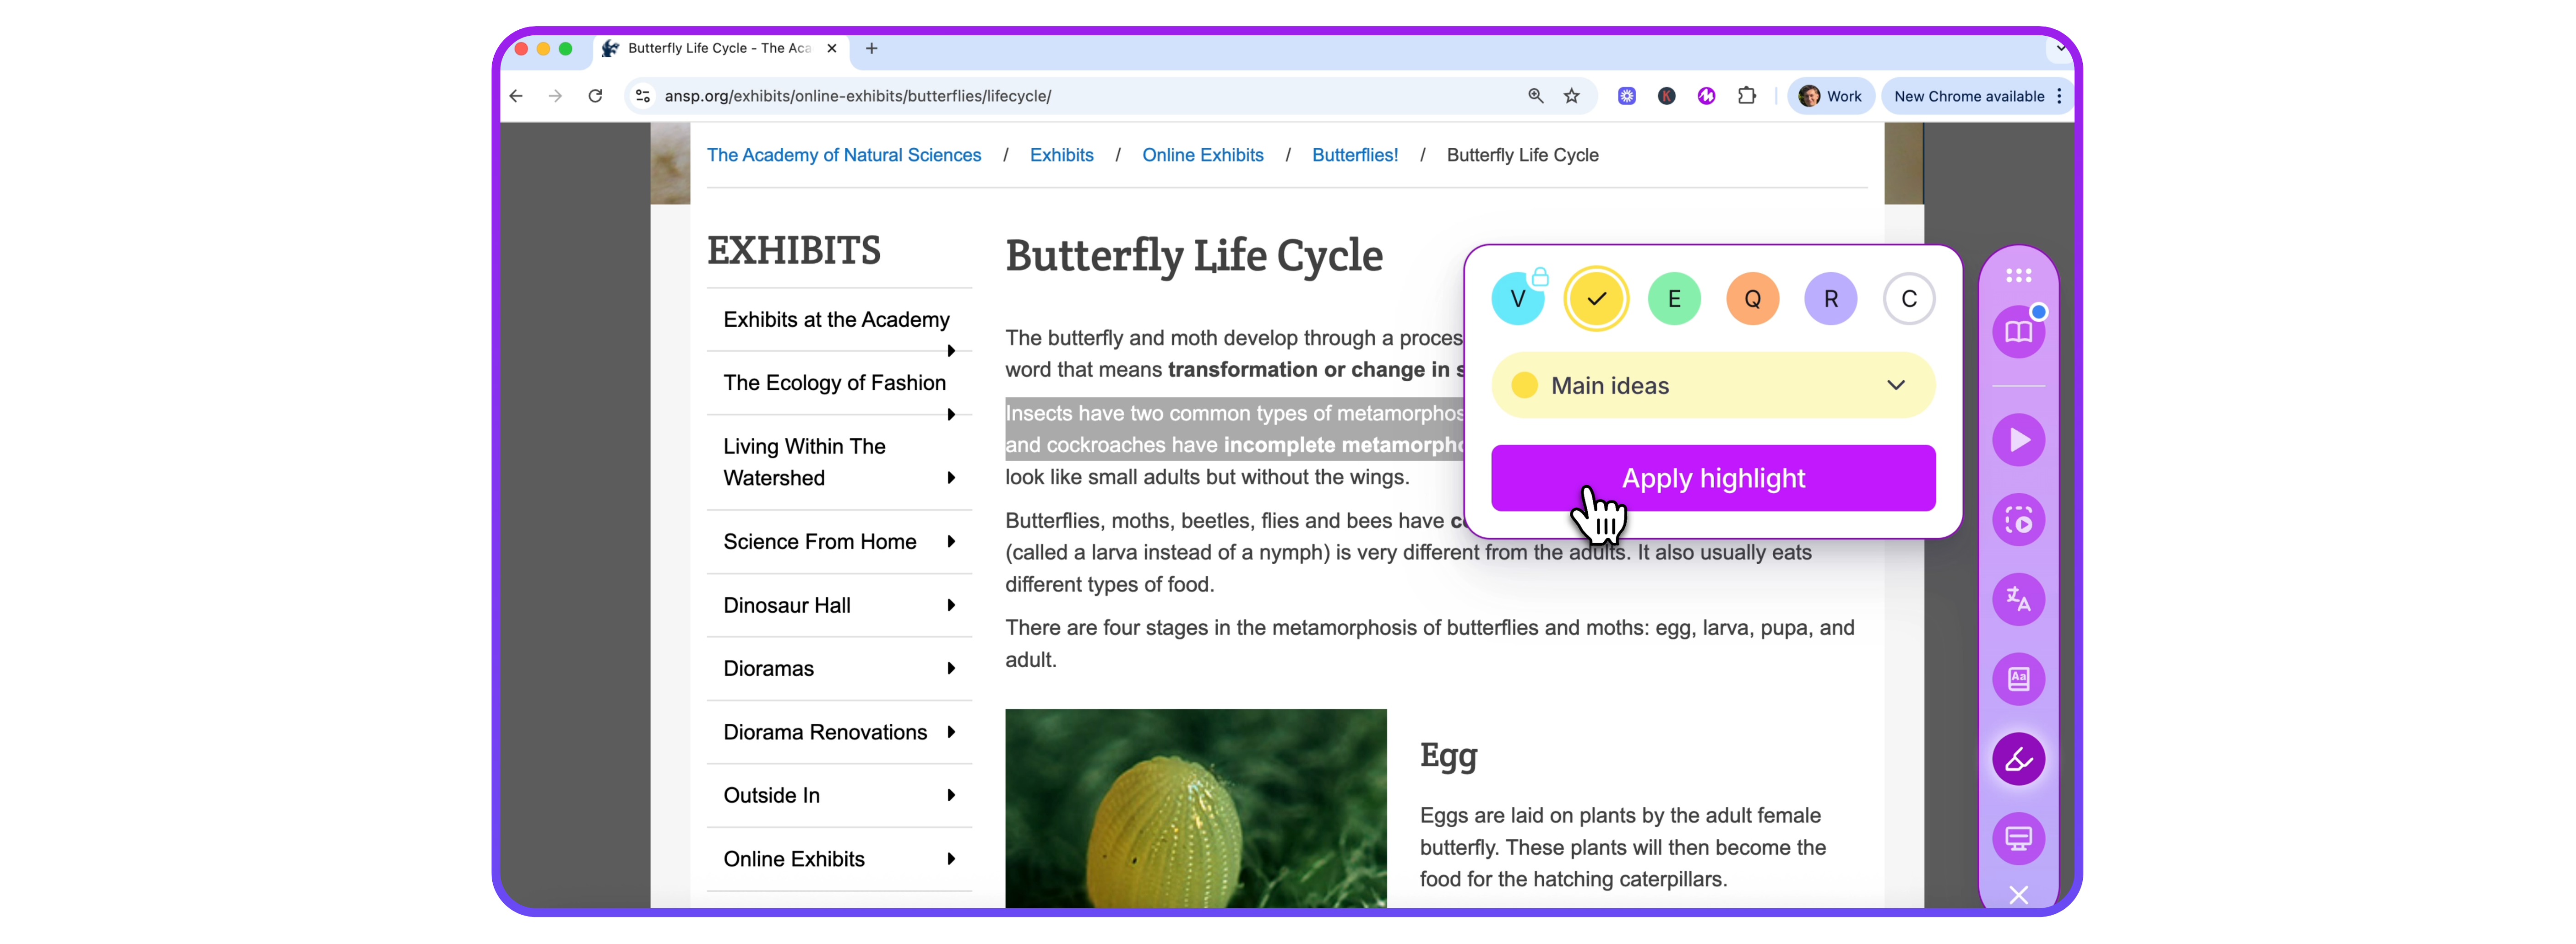The image size is (2576, 944).
Task: Open the Work profile button
Action: (x=1830, y=96)
